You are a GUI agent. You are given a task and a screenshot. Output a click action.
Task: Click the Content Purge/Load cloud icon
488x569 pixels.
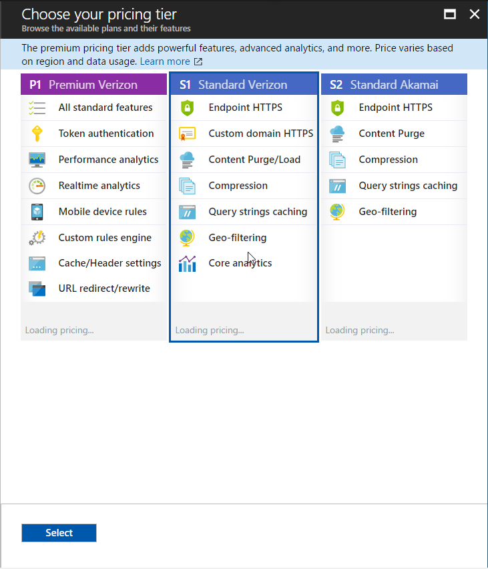187,160
